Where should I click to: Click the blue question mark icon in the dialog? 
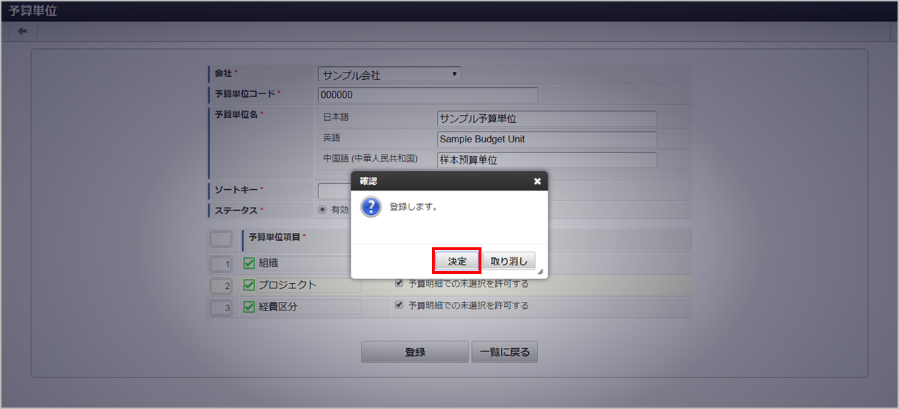click(371, 208)
